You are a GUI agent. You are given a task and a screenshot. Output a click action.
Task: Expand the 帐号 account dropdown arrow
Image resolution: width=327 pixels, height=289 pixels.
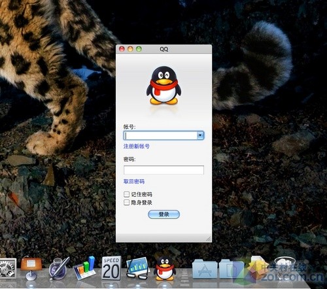tap(200, 135)
